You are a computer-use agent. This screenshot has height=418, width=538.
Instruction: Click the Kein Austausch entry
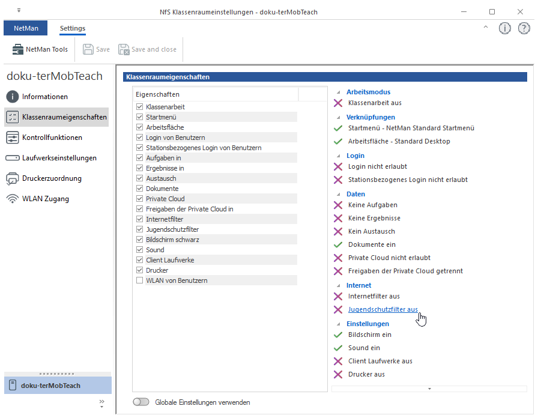pyautogui.click(x=372, y=231)
